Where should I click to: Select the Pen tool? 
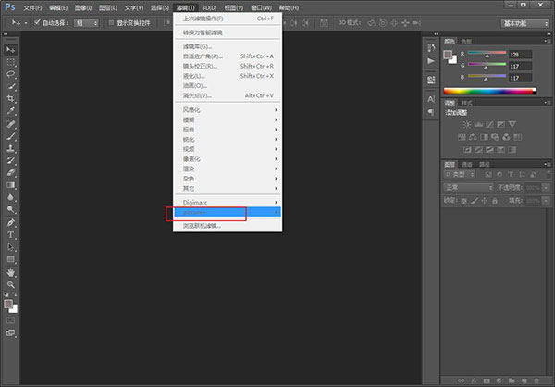11,222
